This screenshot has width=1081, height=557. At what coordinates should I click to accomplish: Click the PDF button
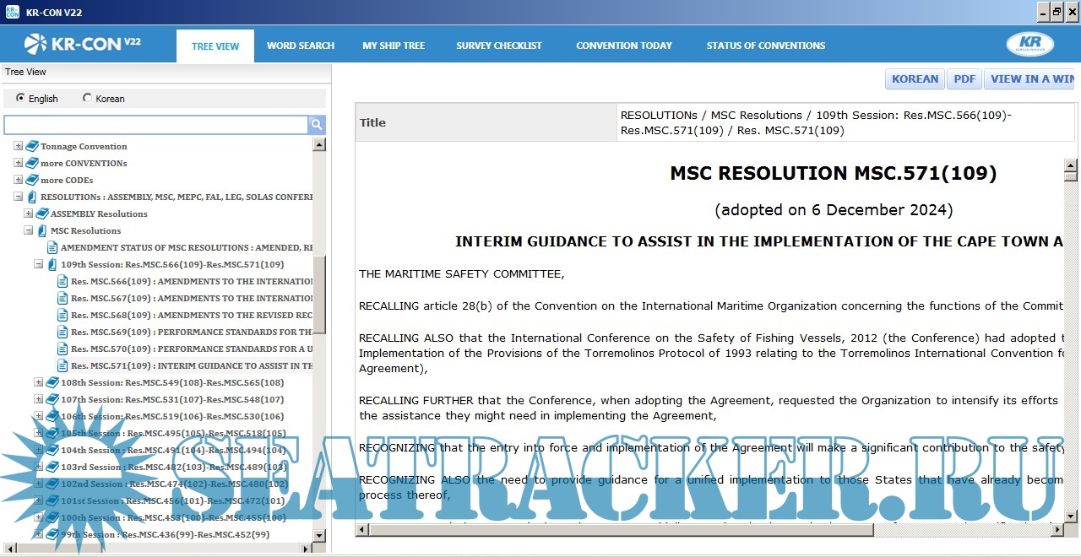964,79
